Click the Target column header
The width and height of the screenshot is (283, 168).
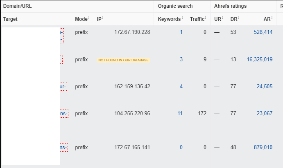tap(10, 19)
